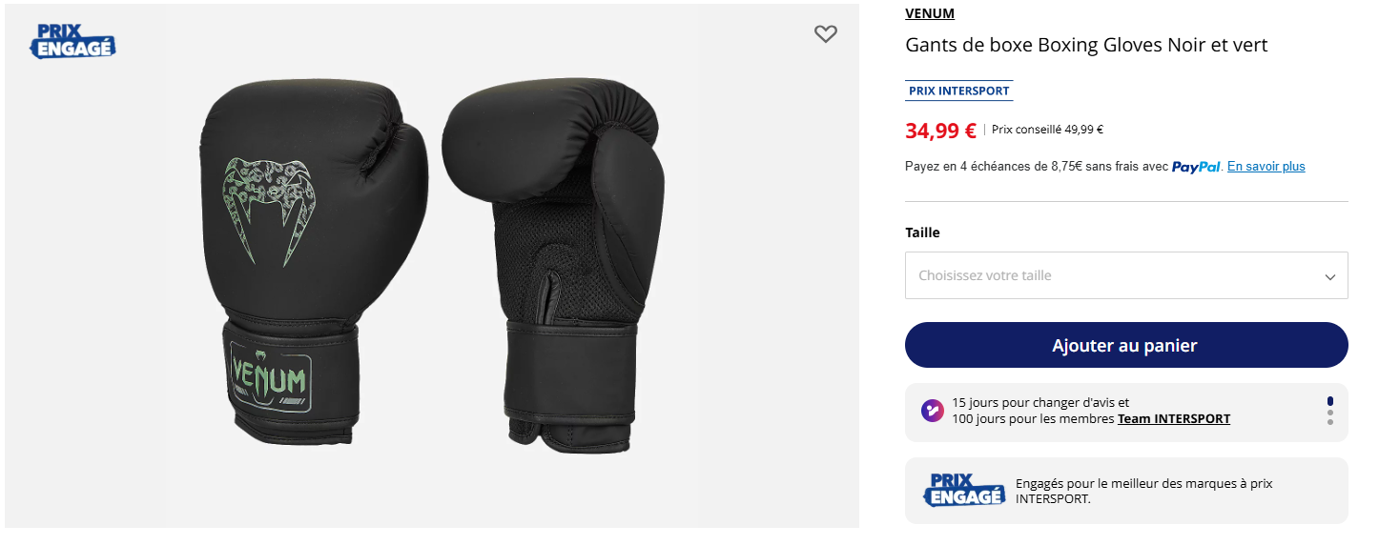Select the first dot of the info carousel
The width and height of the screenshot is (1379, 545).
click(1329, 401)
